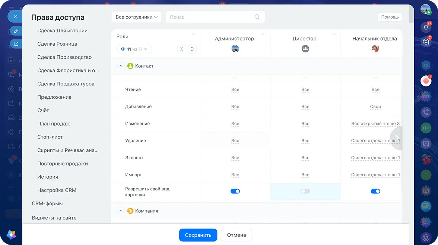Screen dimensions: 438x245
Task: Open the panel in a new window icon
Action: coord(16,44)
